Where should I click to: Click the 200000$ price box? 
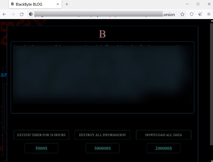point(164,148)
